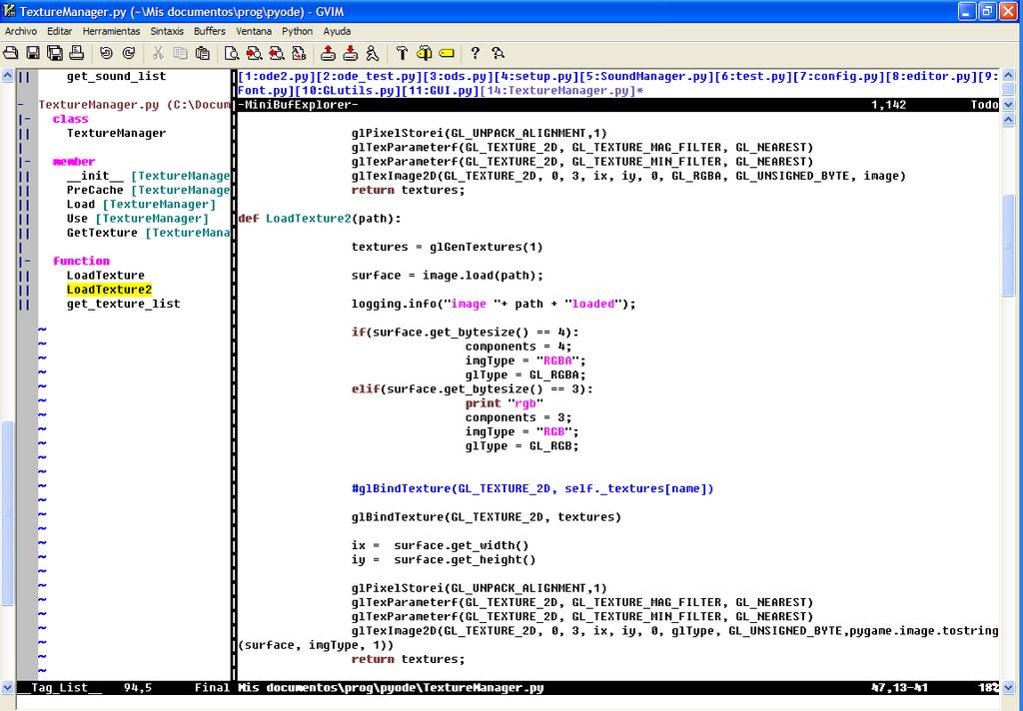Switch to buffer tab 5:SoundManager.py
The height and width of the screenshot is (711, 1023).
tap(646, 76)
